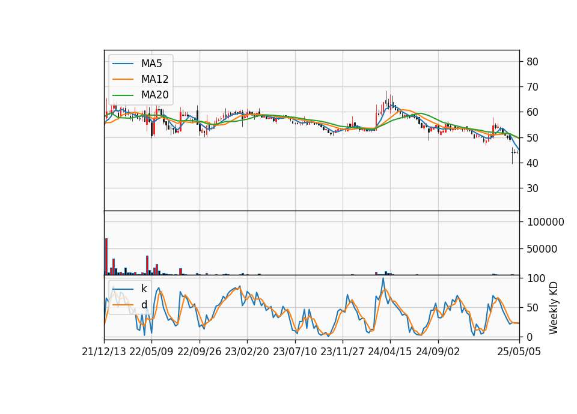577x414 pixels.
Task: Click the 23/07/10 date label
Action: (x=295, y=352)
